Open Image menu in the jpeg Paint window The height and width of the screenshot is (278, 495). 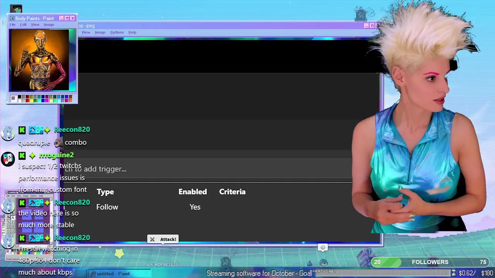pyautogui.click(x=100, y=32)
